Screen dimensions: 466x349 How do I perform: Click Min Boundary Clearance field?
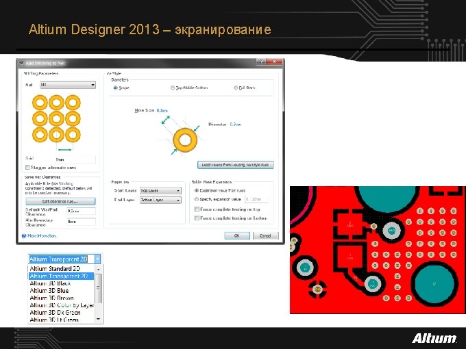(81, 222)
